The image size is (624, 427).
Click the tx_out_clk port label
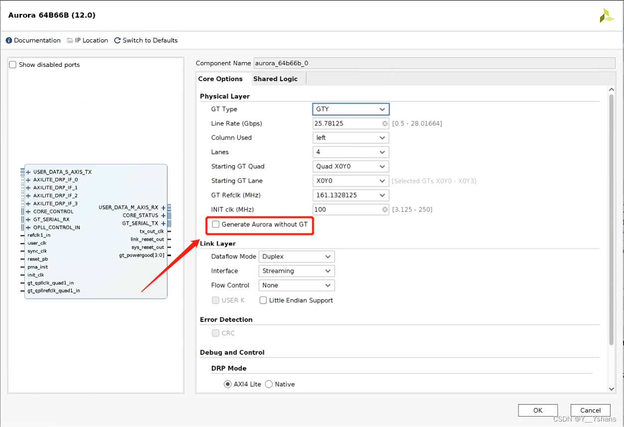152,231
